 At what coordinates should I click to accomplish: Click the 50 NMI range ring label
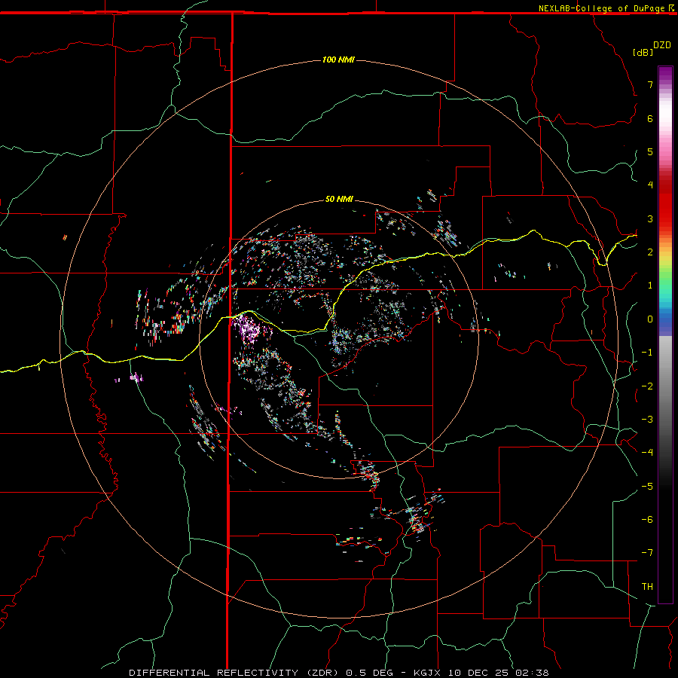pyautogui.click(x=339, y=199)
